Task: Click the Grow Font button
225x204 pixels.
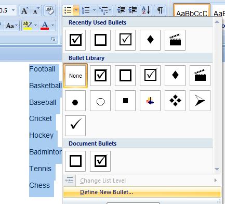Action: (x=25, y=10)
